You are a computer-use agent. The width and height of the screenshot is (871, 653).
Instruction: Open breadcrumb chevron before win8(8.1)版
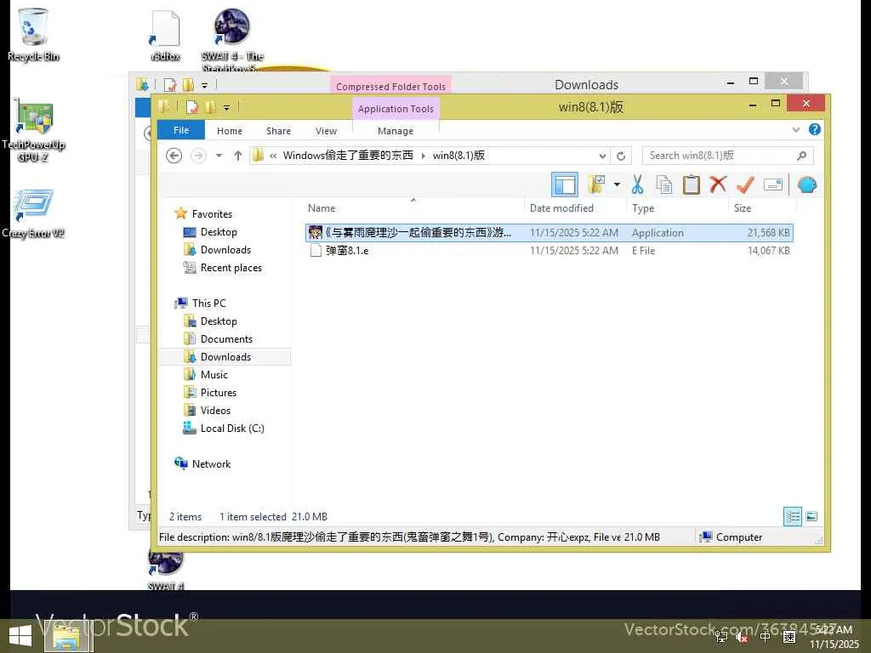point(424,156)
